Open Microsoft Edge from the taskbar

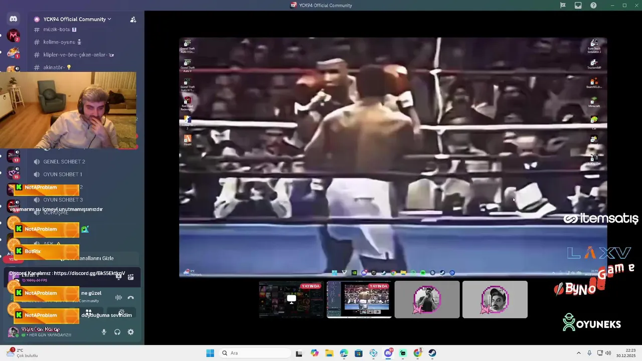pos(344,353)
